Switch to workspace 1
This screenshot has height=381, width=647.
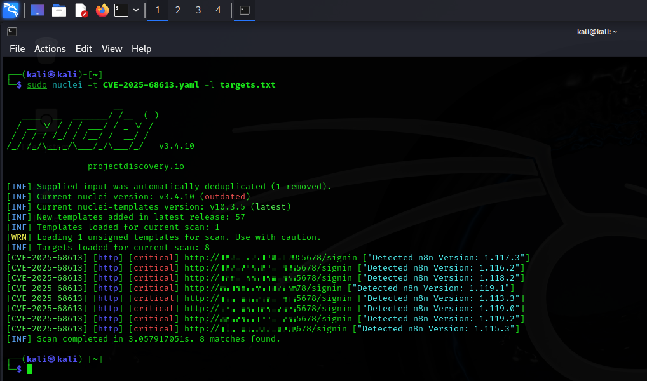pyautogui.click(x=158, y=10)
